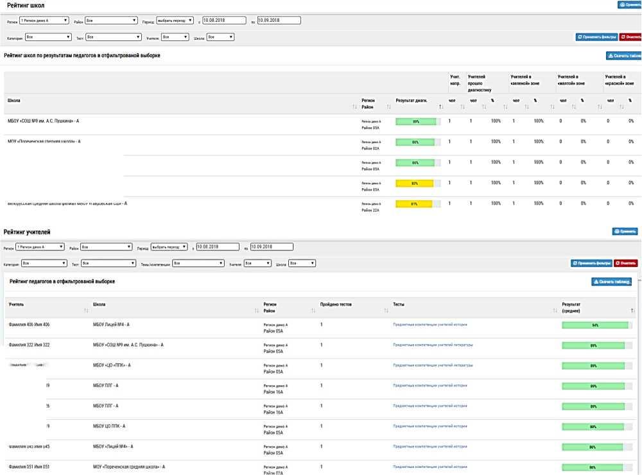Screen dimensions: 642x475
Task: Sort teacher table by Школа column
Action: click(x=256, y=311)
